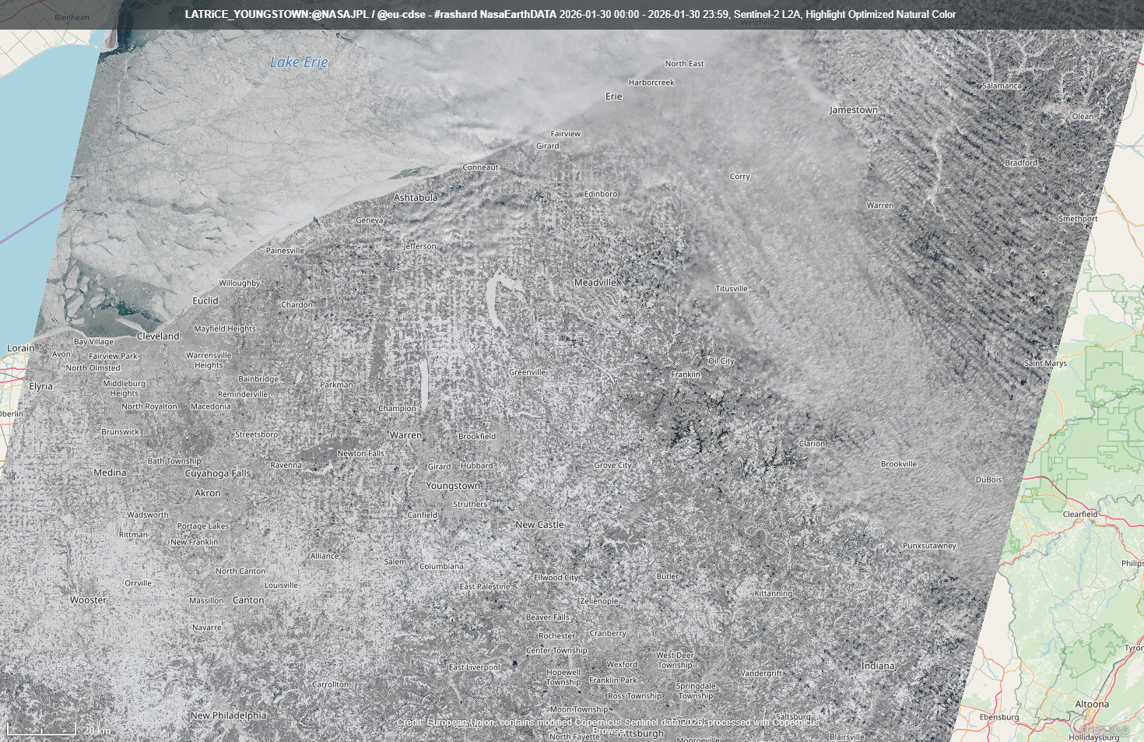1144x742 pixels.
Task: Click the Erie city label
Action: (x=614, y=97)
